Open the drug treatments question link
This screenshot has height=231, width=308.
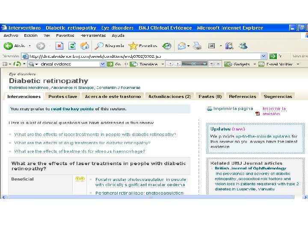82,143
